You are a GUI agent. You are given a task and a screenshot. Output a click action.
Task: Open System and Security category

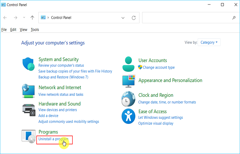click(x=59, y=59)
